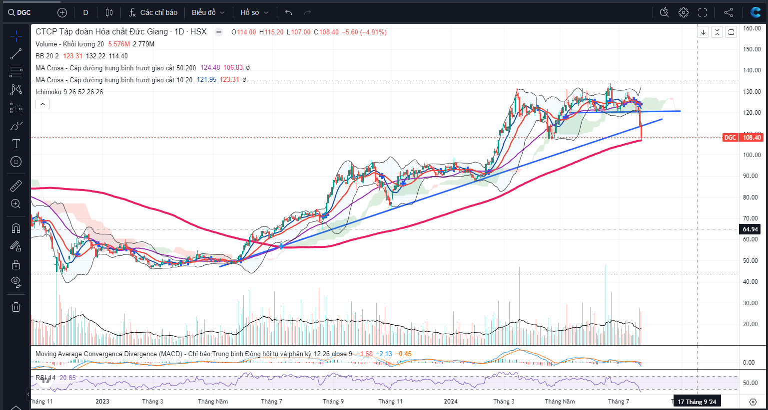The width and height of the screenshot is (768, 410).
Task: Collapse the main chart pane
Action: (x=717, y=32)
